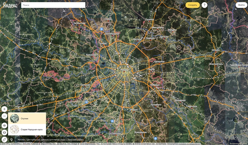The height and width of the screenshot is (145, 248).
Task: Click the airport icon south of Одинцово
Action: click(x=86, y=102)
